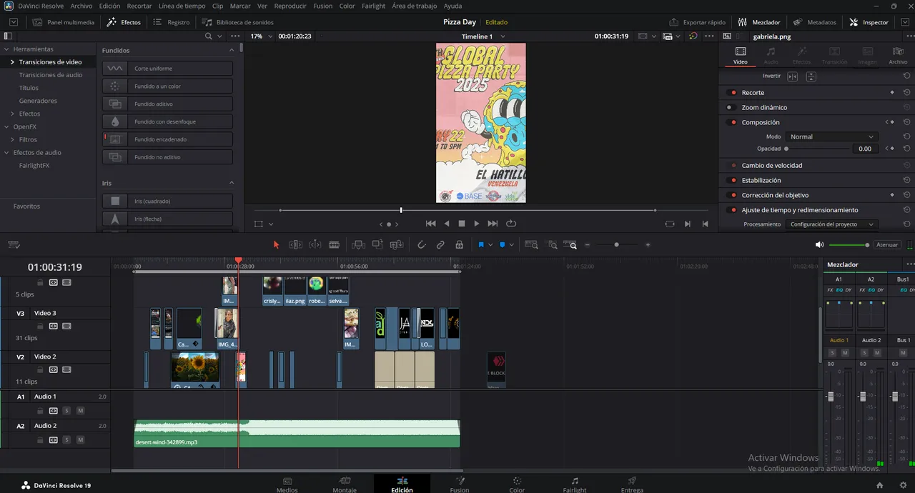
Task: Click the Atenuar button
Action: pyautogui.click(x=887, y=244)
